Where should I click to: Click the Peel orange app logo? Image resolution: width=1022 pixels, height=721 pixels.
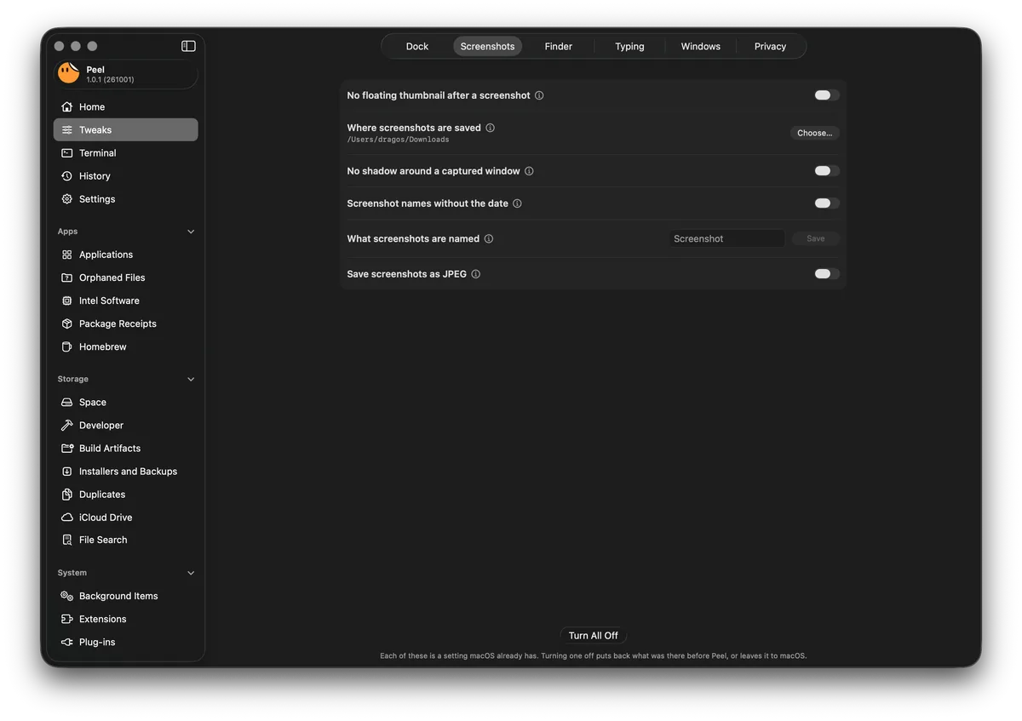[x=69, y=74]
